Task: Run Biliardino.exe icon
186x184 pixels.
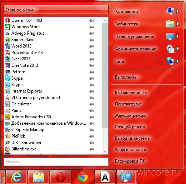Action: (x=7, y=149)
